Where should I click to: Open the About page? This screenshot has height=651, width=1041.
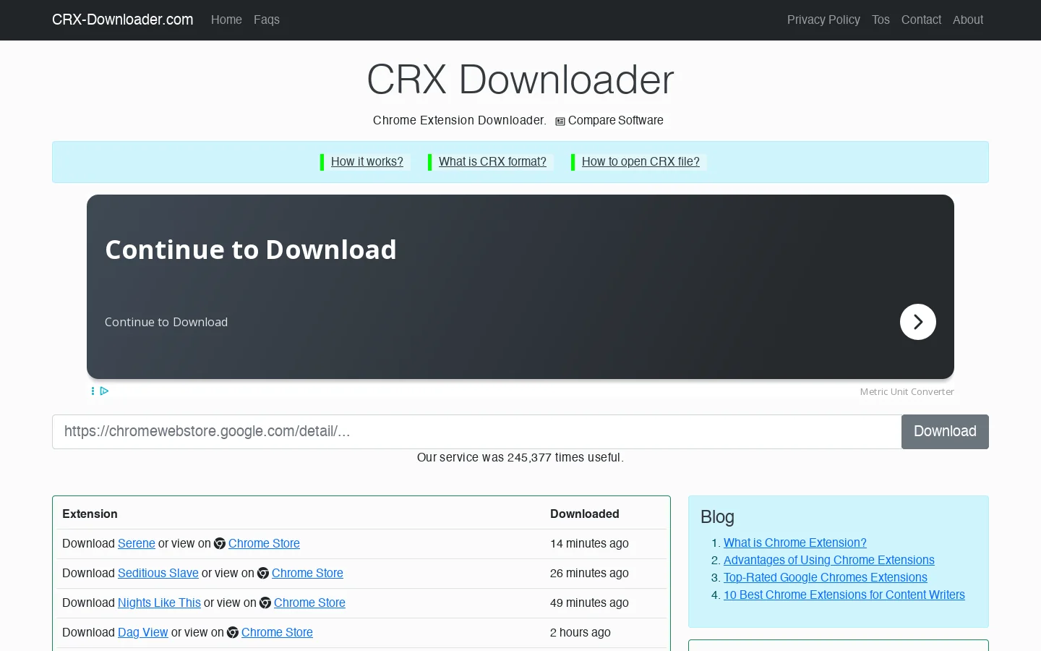pos(968,20)
